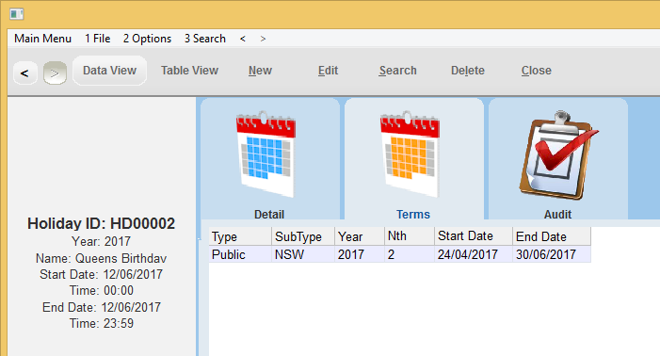The width and height of the screenshot is (660, 356).
Task: Click Close in the toolbar
Action: (x=537, y=71)
